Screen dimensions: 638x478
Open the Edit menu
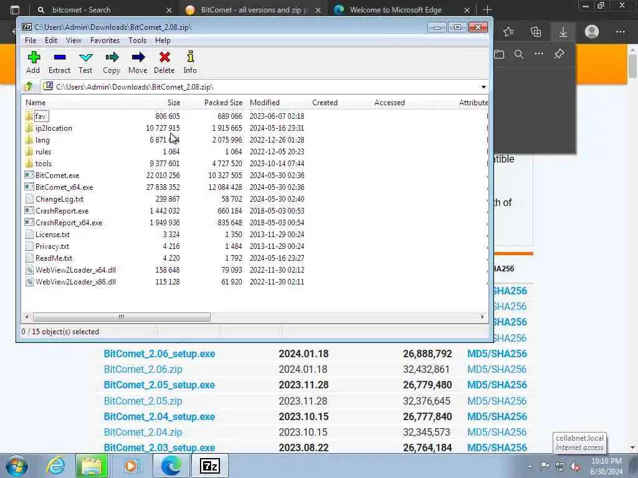point(51,40)
